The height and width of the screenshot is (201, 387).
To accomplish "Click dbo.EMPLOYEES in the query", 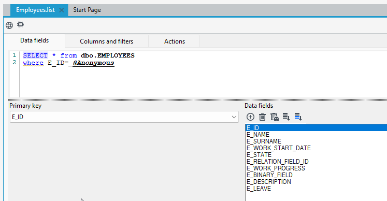I will pyautogui.click(x=108, y=55).
